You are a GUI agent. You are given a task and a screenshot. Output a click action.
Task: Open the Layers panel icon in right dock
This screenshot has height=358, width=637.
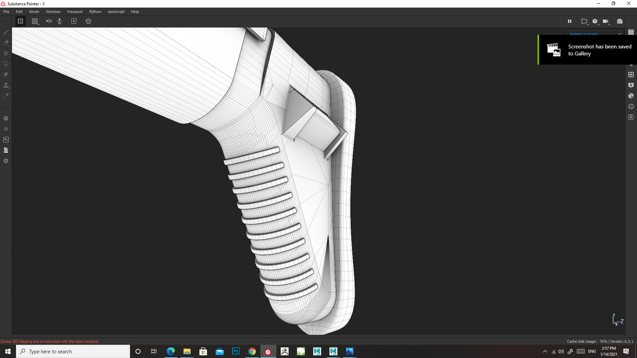(631, 32)
